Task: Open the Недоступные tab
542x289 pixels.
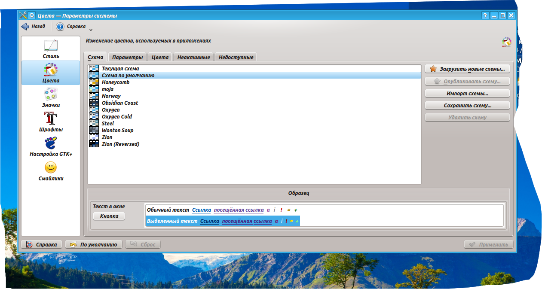Action: point(236,58)
